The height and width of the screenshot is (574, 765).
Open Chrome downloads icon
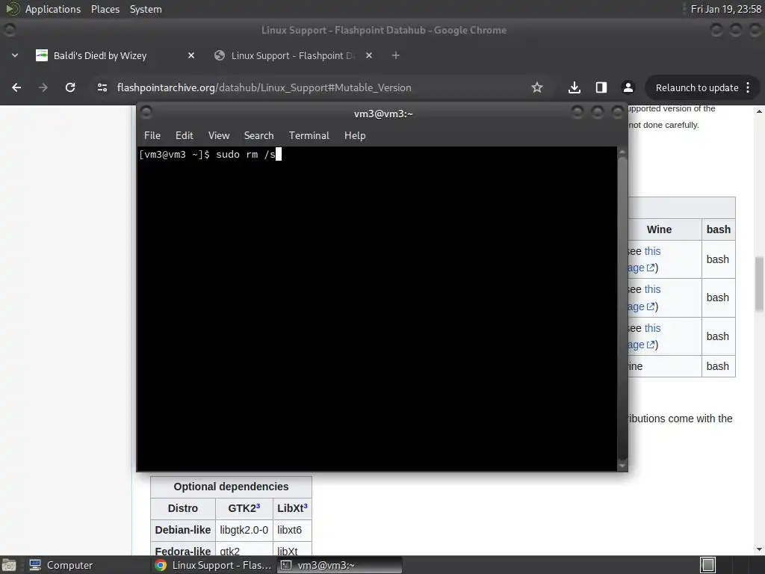tap(574, 87)
